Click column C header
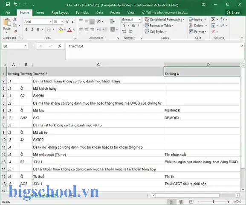This screenshot has width=246, height=205. [98, 64]
